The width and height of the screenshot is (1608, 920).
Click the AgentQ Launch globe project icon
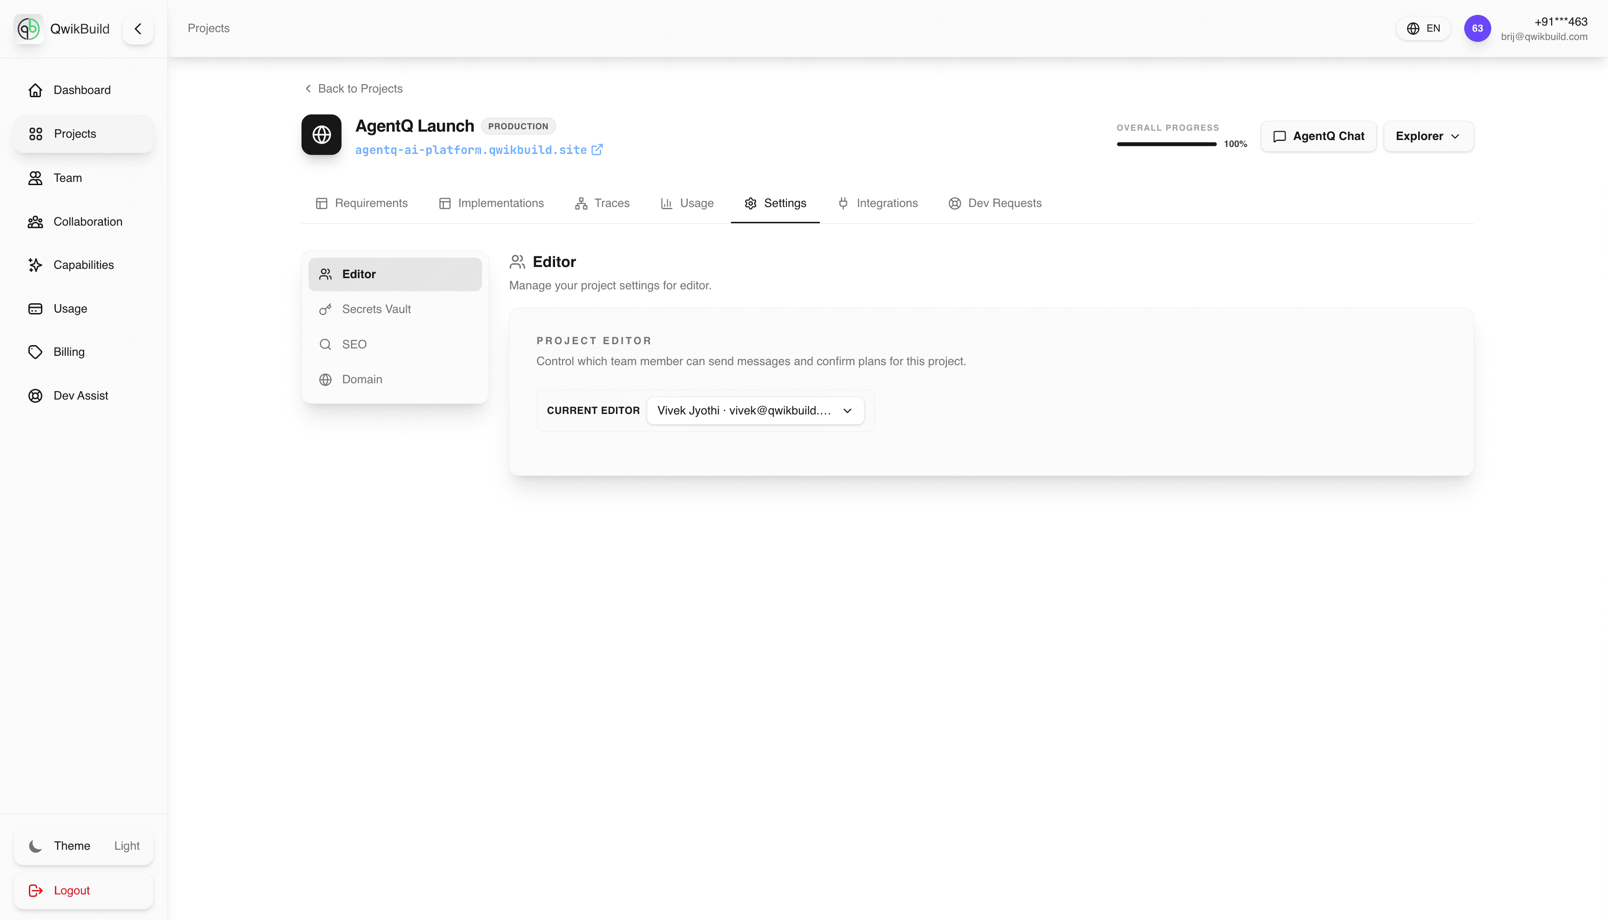pos(321,134)
